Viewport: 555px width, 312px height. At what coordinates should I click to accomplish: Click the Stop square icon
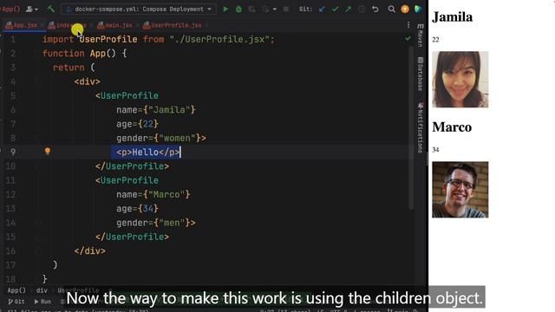[285, 9]
